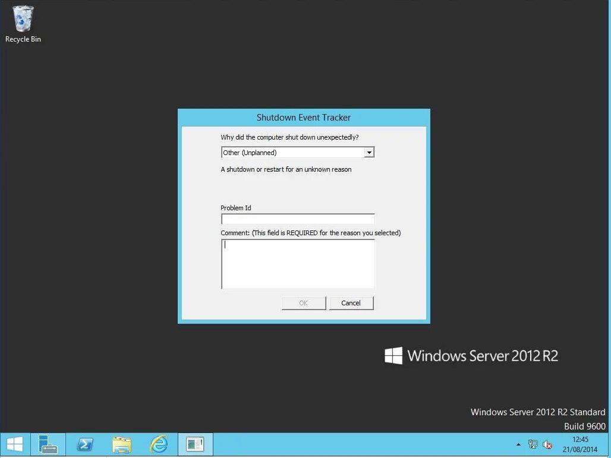This screenshot has width=611, height=458.
Task: Open File Explorer from the taskbar
Action: pyautogui.click(x=122, y=444)
